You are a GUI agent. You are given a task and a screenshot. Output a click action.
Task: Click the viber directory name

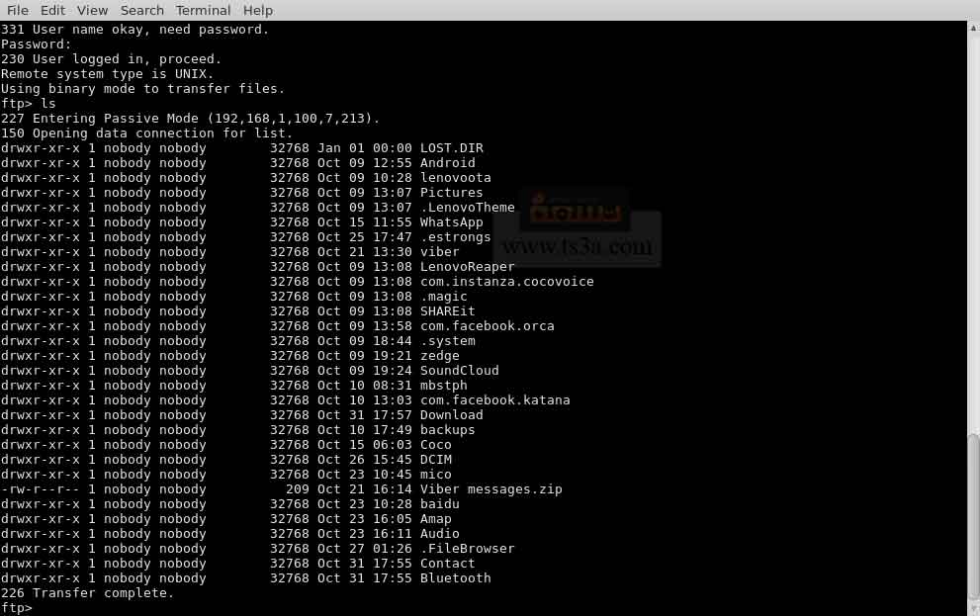(439, 252)
